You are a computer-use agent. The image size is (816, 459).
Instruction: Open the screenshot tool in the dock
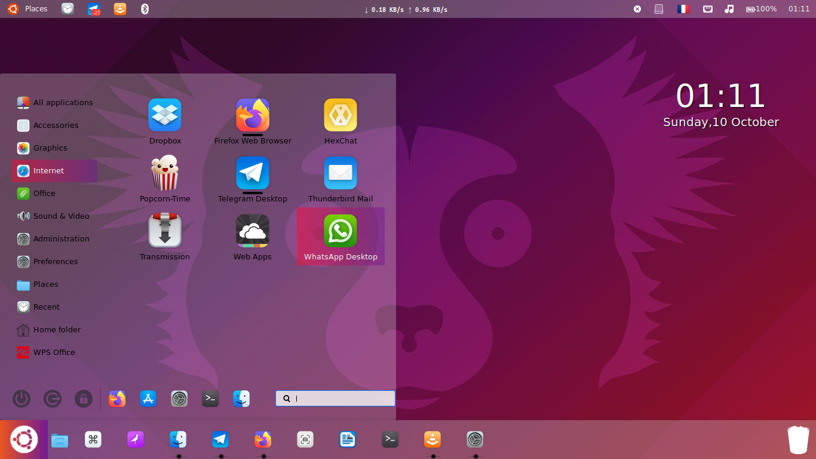click(305, 440)
